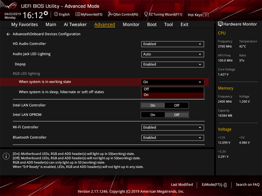Launch EZ Tuning Wizard(F11) bulb icon
262x196 pixels.
coord(146,14)
